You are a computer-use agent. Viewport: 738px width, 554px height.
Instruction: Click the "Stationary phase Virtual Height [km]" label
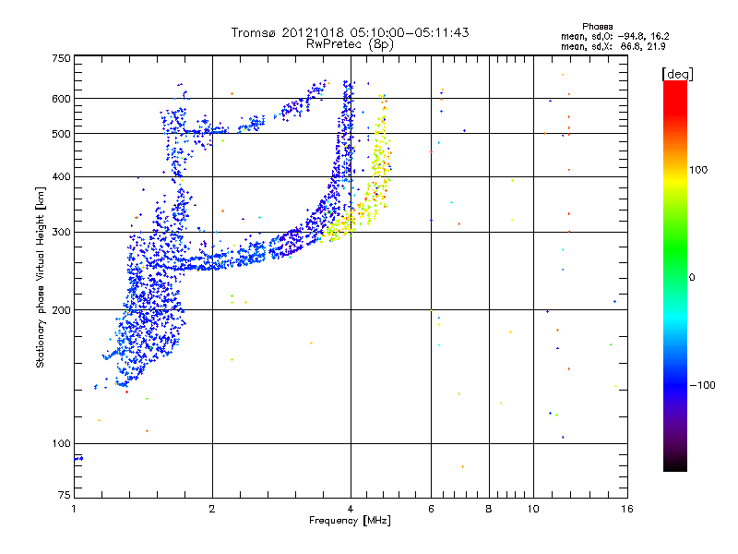click(40, 277)
